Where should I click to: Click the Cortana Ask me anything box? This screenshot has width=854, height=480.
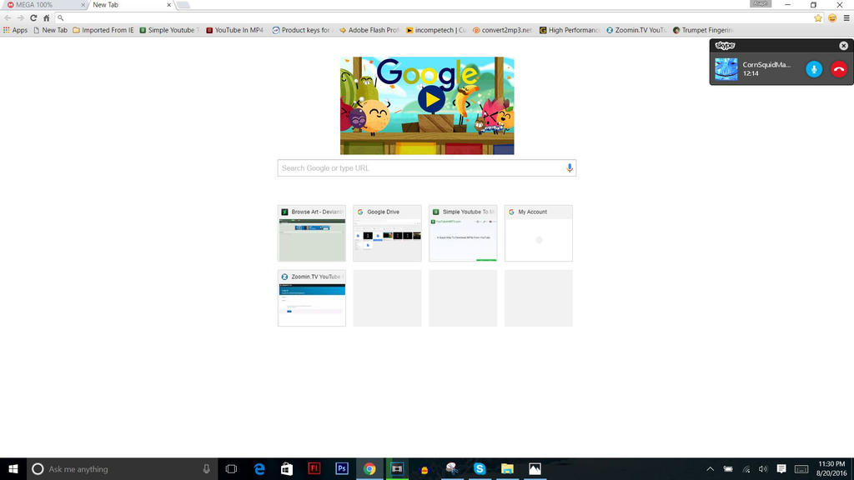122,468
